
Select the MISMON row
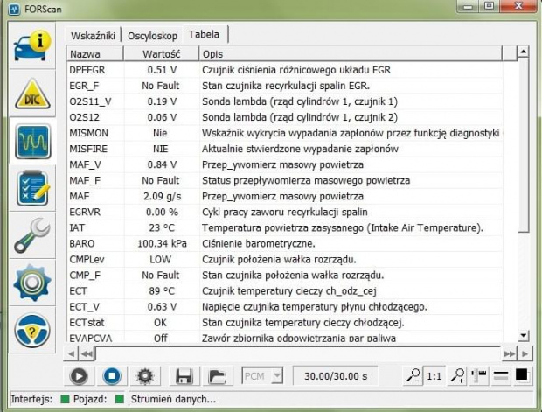click(x=285, y=133)
